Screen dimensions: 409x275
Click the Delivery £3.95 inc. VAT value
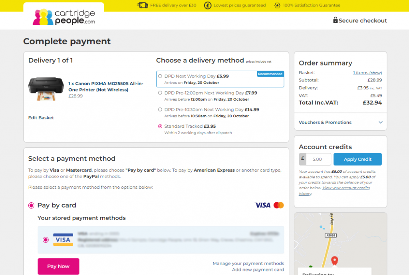369,88
